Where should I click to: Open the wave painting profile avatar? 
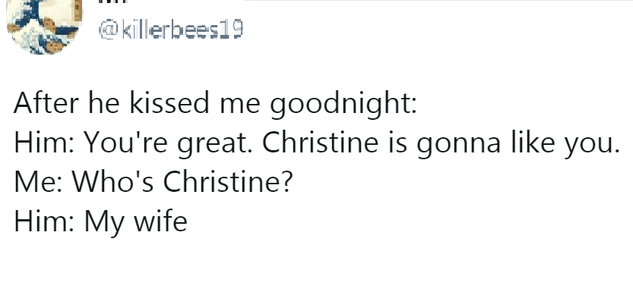point(44,25)
